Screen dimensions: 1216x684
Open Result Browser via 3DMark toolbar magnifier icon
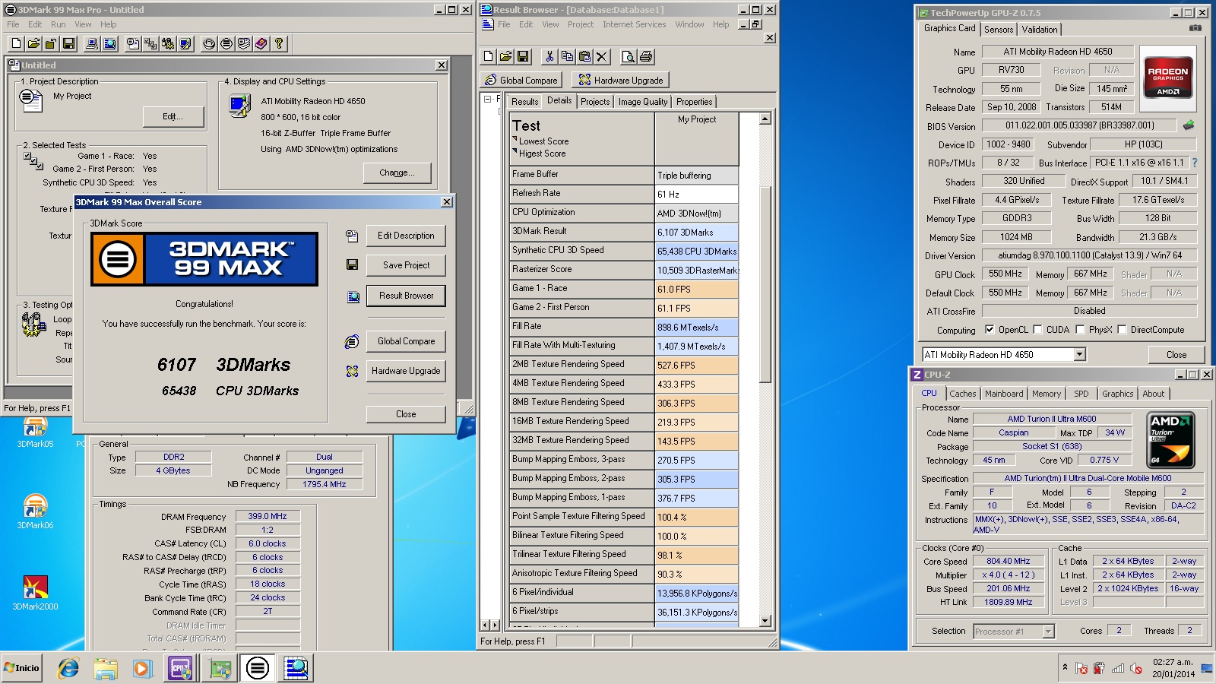pyautogui.click(x=109, y=44)
